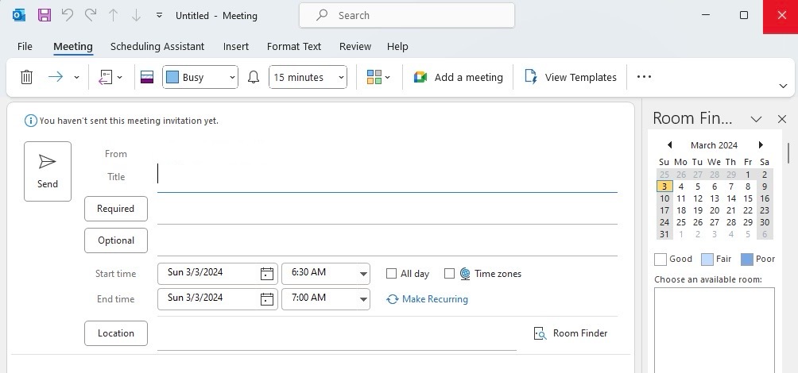Click the Forward arrow icon
The height and width of the screenshot is (373, 798).
(x=56, y=77)
